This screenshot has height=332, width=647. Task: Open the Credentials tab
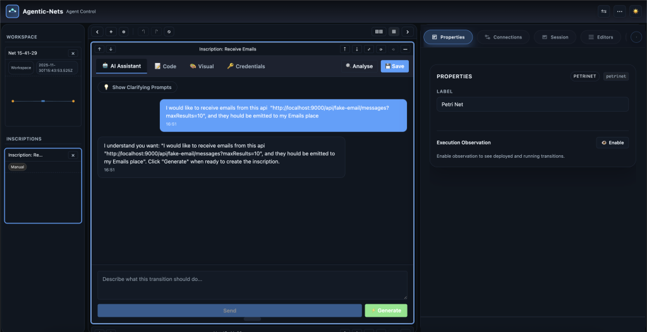(x=246, y=66)
